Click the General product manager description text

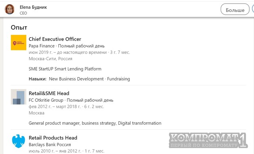click(95, 123)
